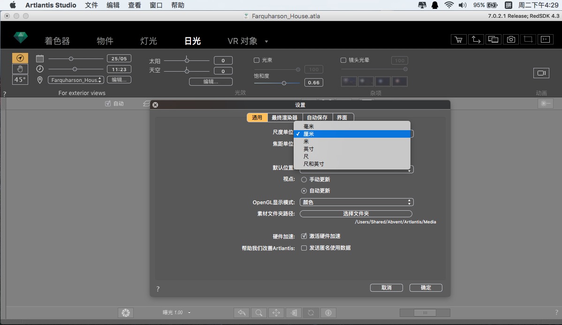Click the curved back arrow icon in the bottom toolbar
562x325 pixels.
point(242,312)
